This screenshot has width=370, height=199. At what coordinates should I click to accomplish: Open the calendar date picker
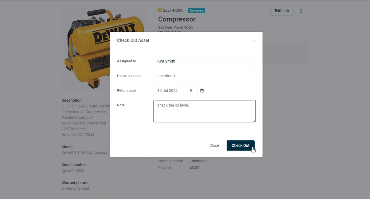click(202, 91)
